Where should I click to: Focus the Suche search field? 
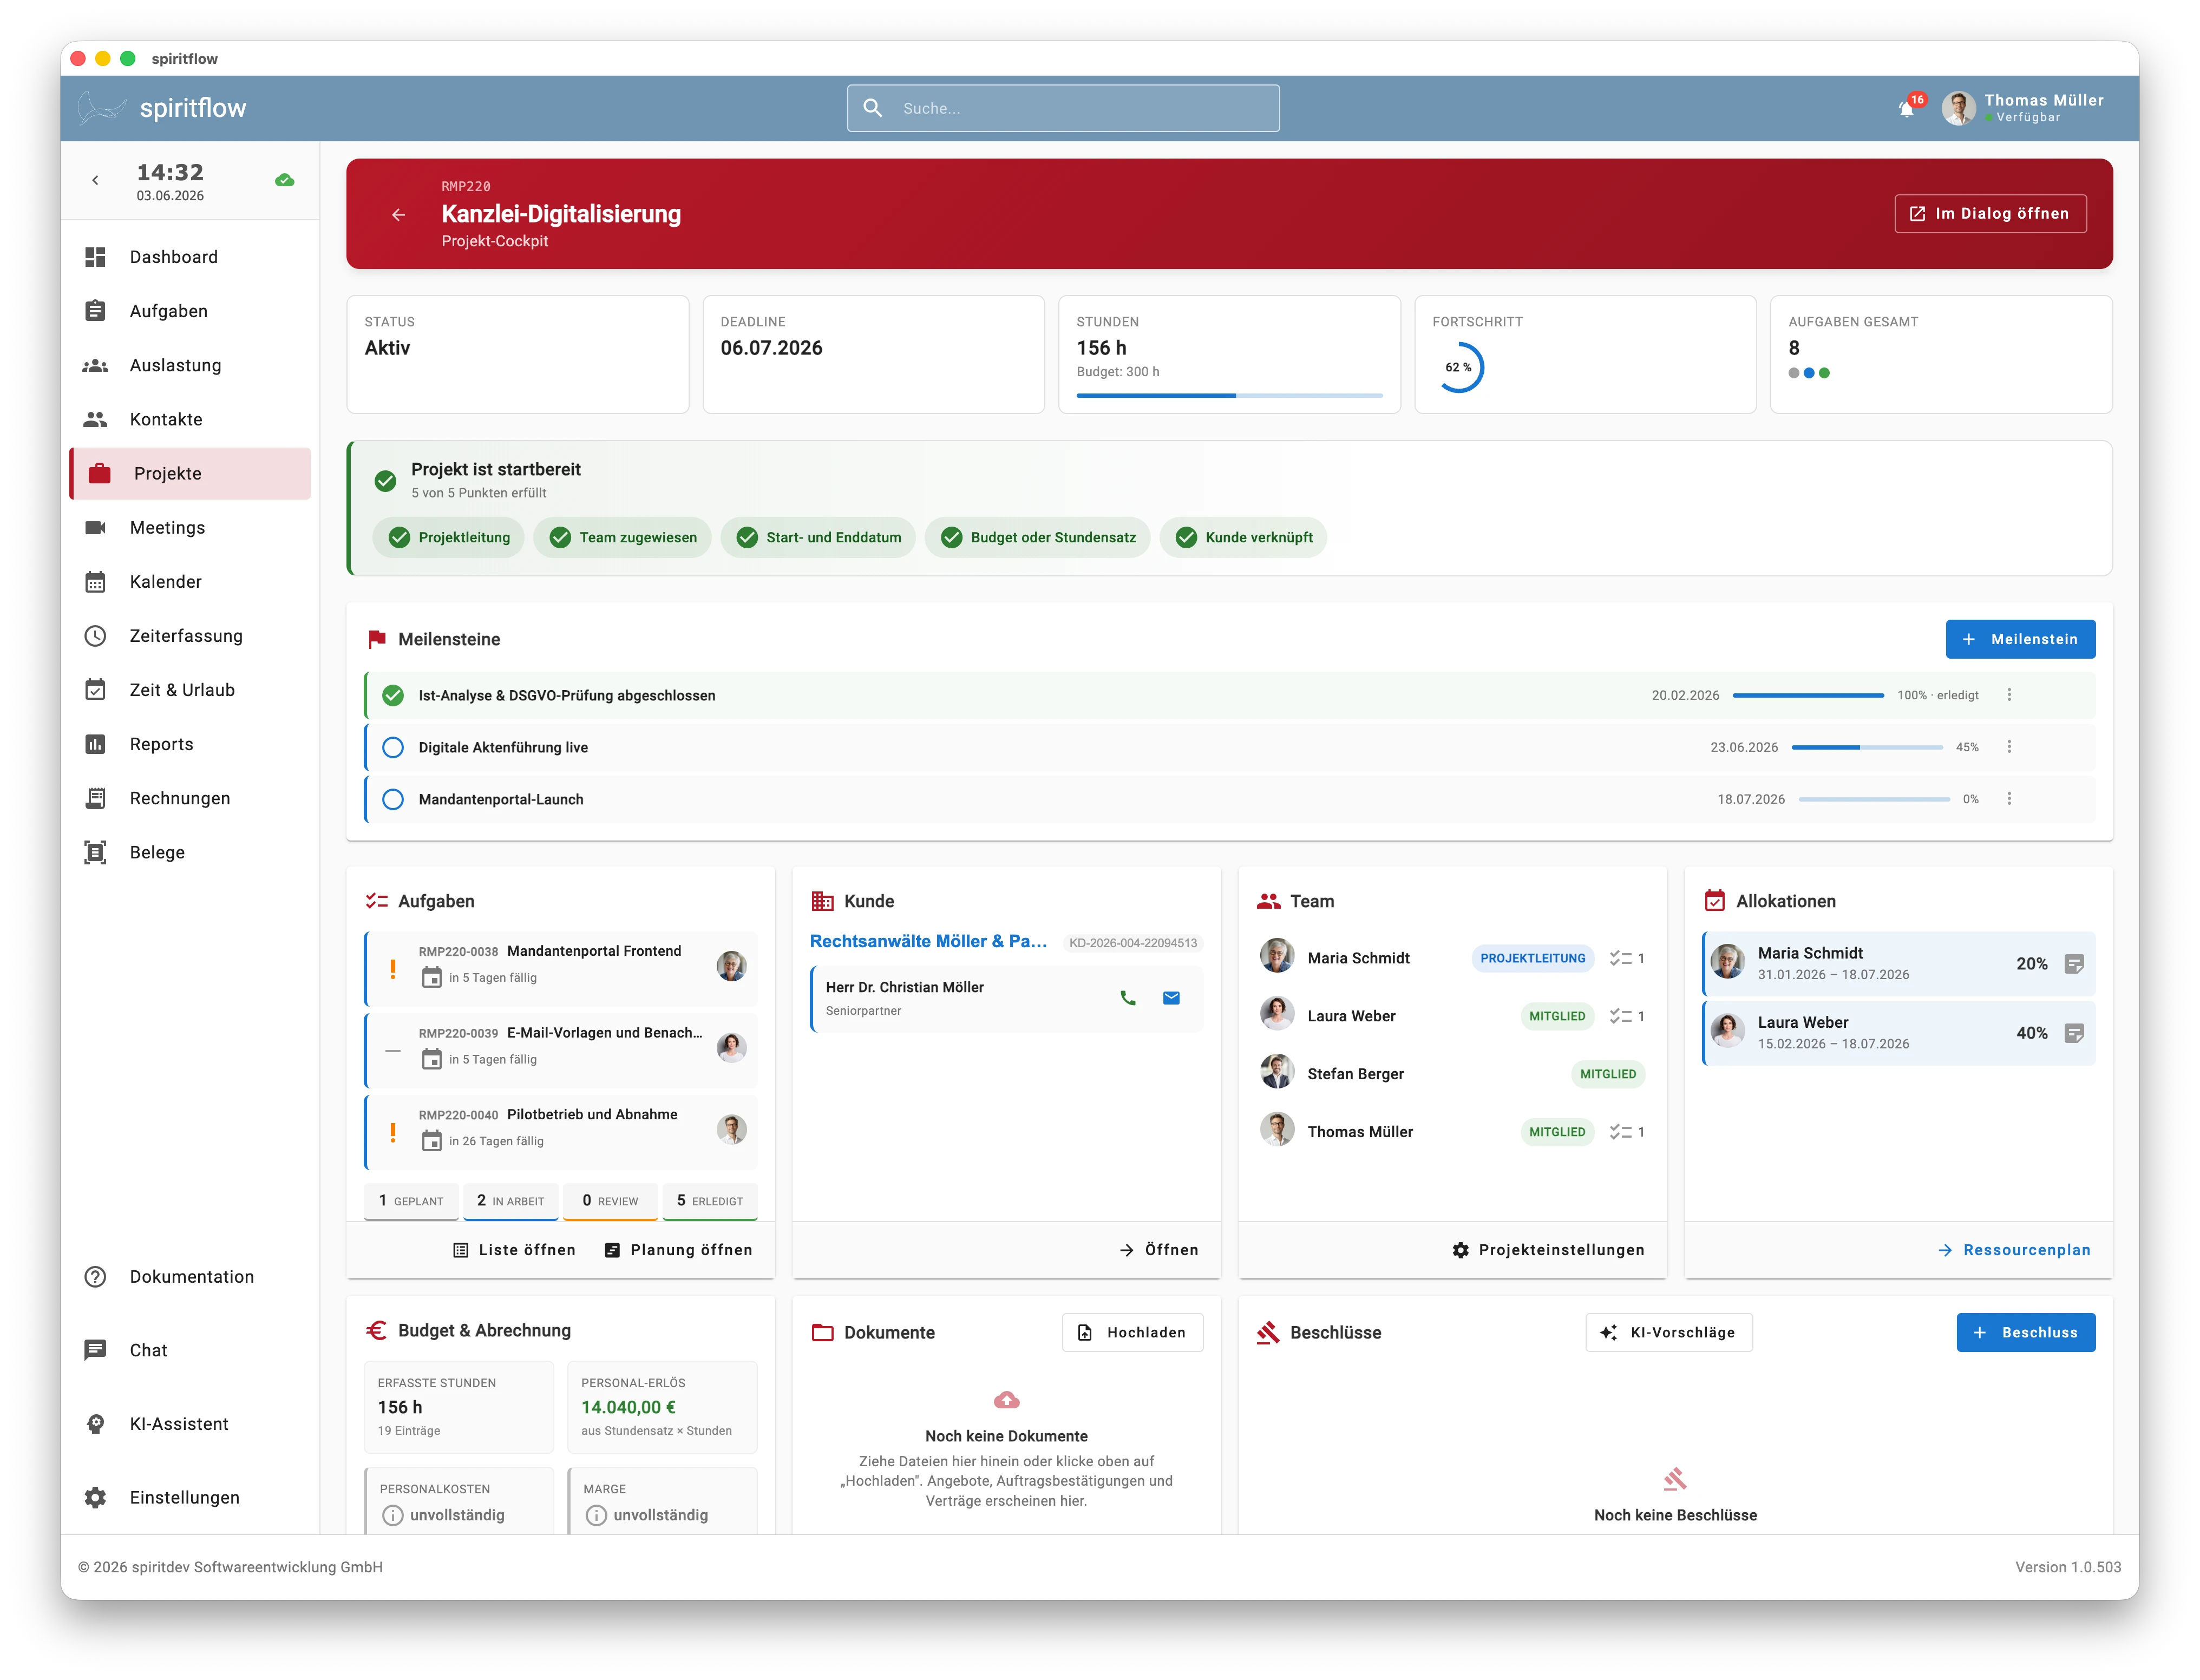click(x=1063, y=108)
